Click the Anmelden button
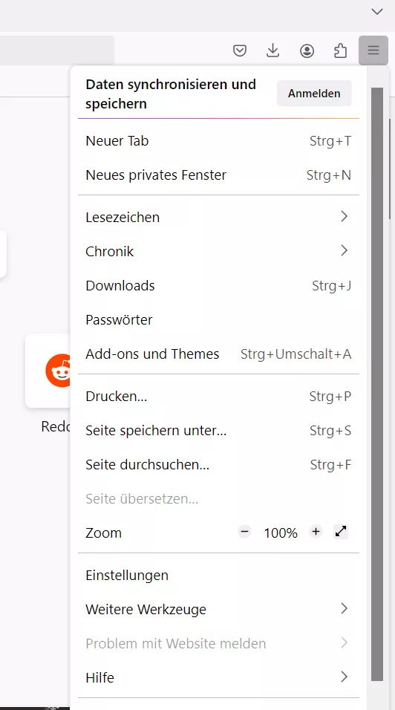The width and height of the screenshot is (395, 710). coord(315,94)
